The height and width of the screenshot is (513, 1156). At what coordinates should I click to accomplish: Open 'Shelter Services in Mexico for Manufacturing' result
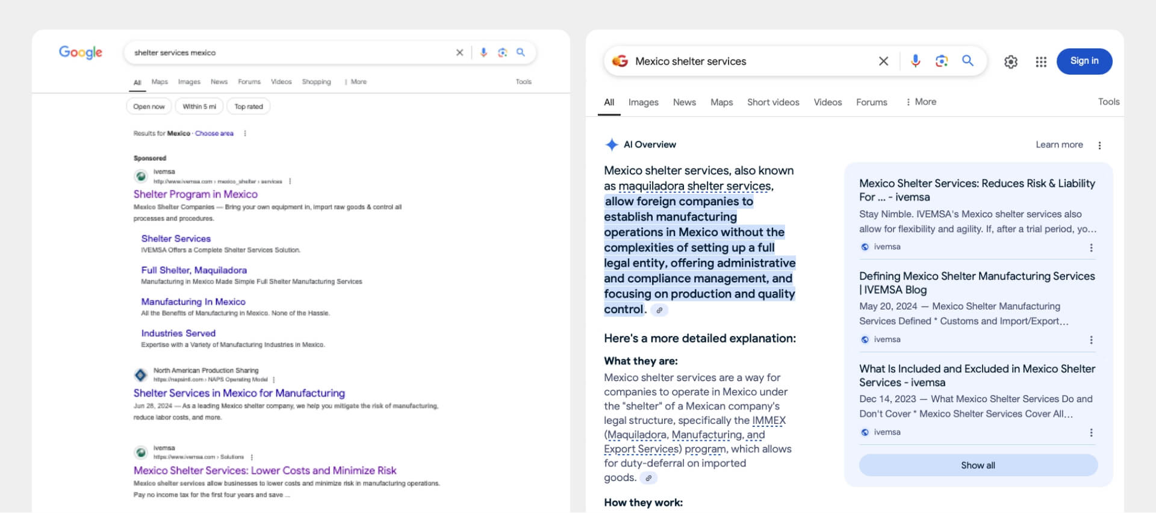[239, 393]
